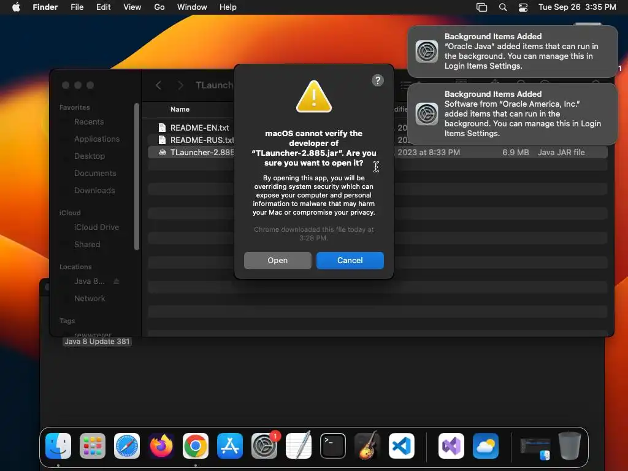This screenshot has width=628, height=471.
Task: Open GarageBand guitar icon in Dock
Action: [x=367, y=446]
